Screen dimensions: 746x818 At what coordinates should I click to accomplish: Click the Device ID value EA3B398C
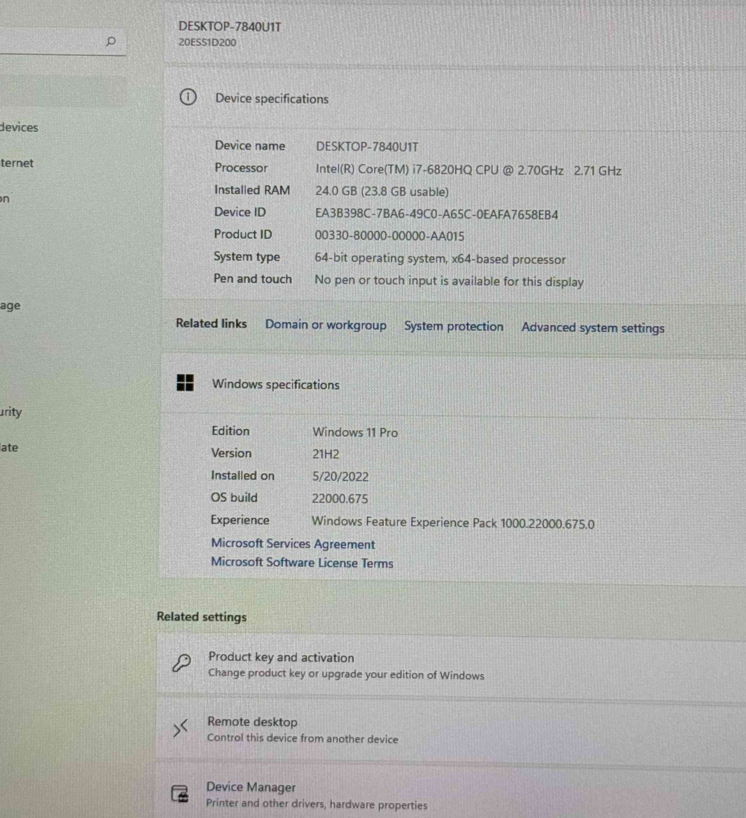tap(436, 214)
